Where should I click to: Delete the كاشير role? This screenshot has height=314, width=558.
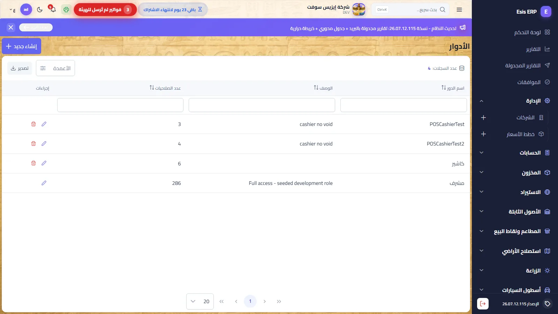[33, 163]
